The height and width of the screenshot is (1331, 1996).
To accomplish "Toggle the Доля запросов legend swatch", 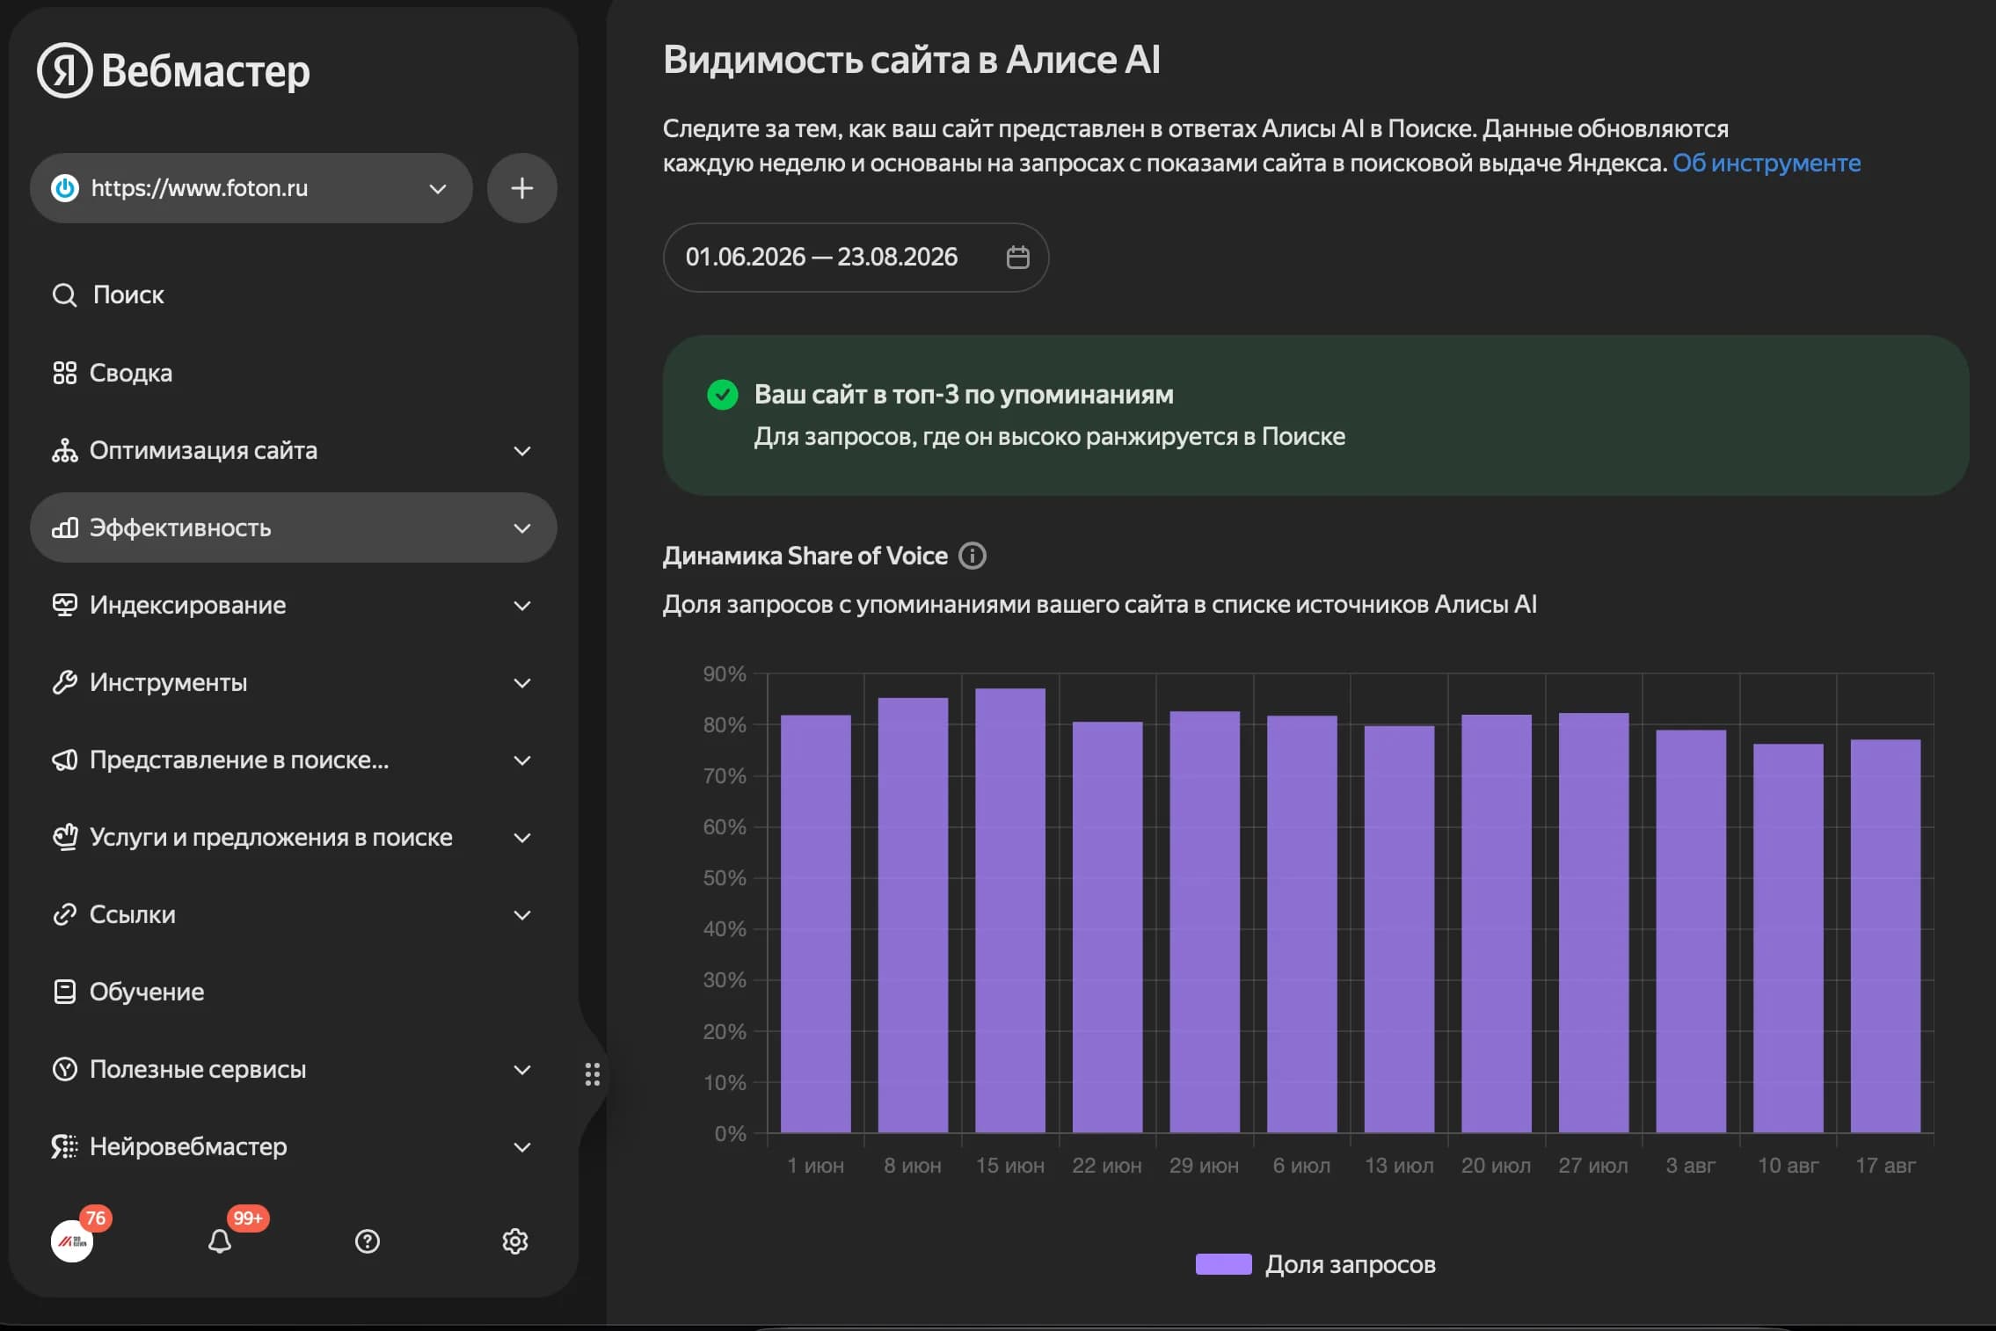I will [1223, 1264].
